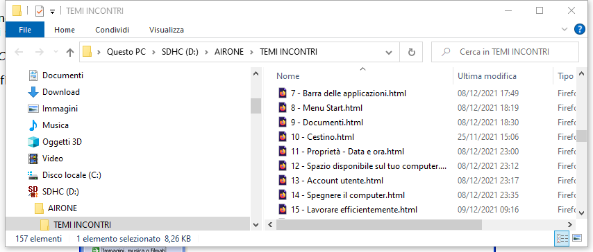
Task: Switch to details view in the status bar
Action: [x=562, y=238]
